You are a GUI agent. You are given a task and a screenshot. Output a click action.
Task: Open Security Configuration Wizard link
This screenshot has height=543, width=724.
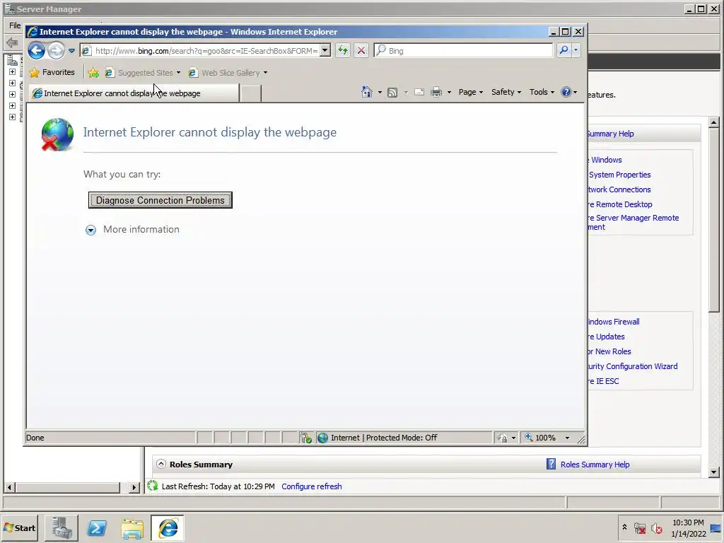pos(633,366)
